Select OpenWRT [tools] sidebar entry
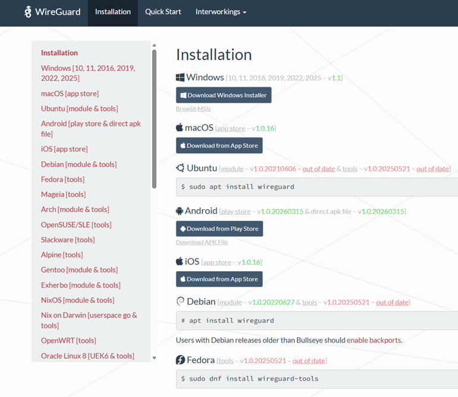Image resolution: width=458 pixels, height=397 pixels. coord(68,341)
